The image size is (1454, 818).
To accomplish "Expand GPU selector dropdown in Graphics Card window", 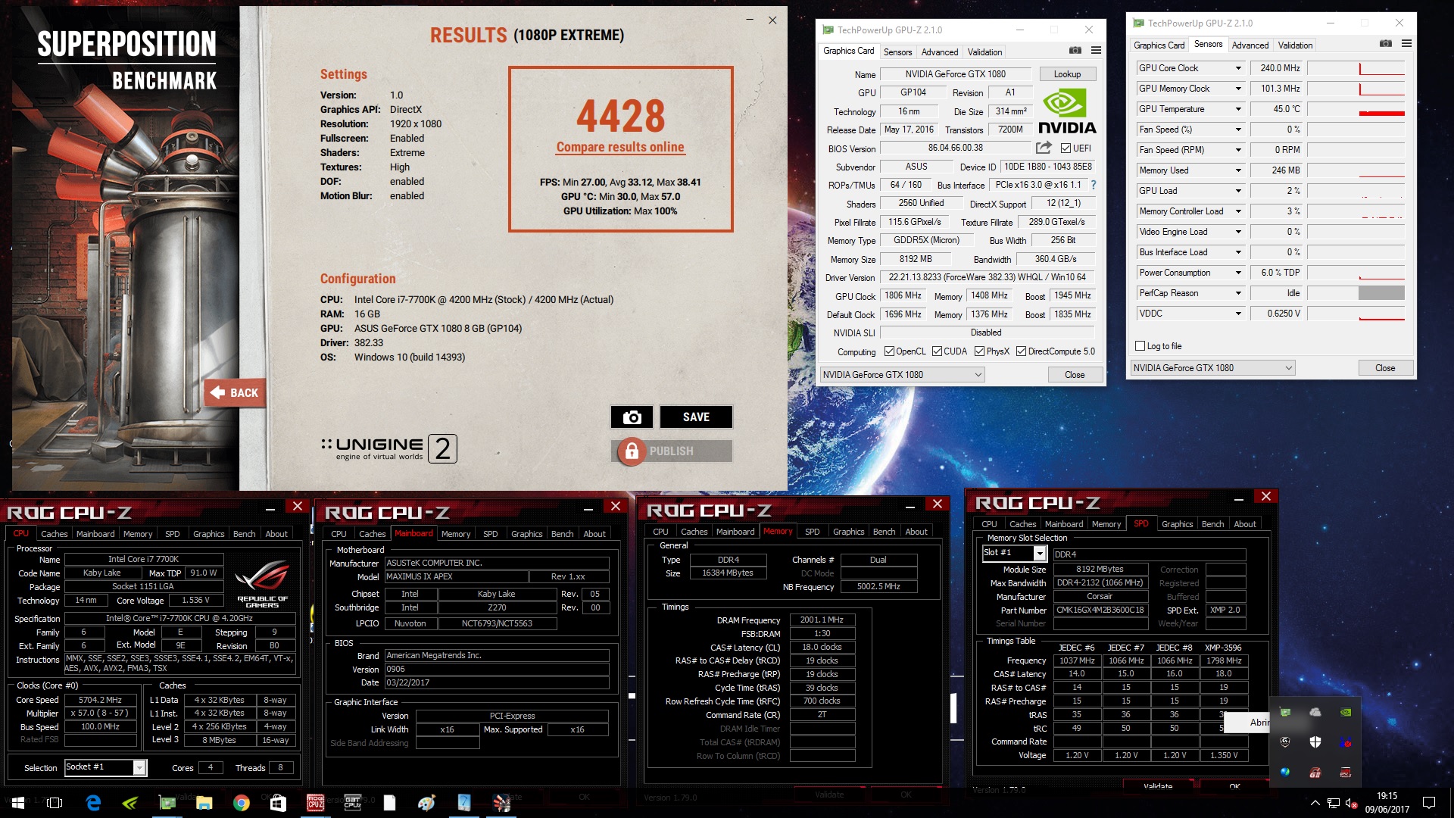I will [x=978, y=375].
